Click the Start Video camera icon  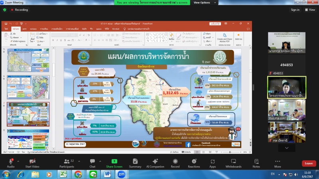32,161
